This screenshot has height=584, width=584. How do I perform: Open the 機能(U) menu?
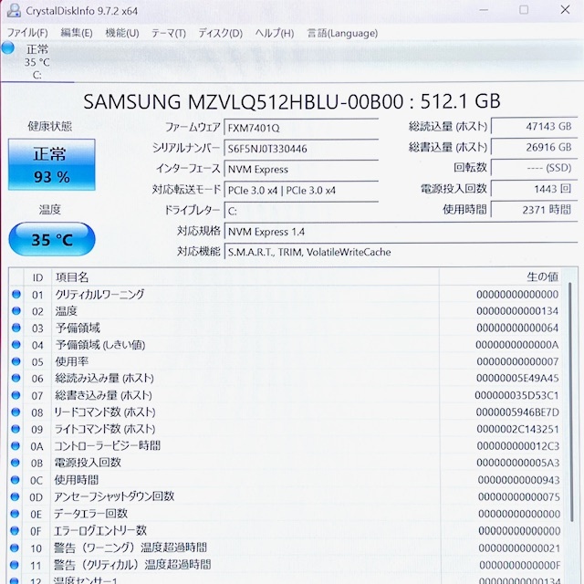122,33
